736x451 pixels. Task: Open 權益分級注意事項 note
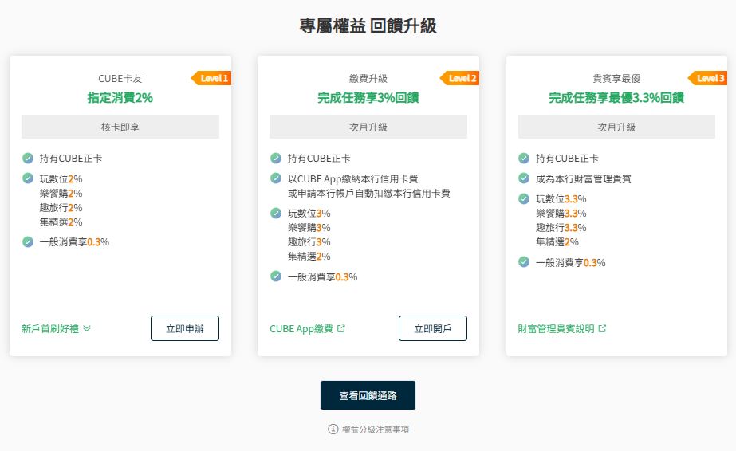(x=368, y=429)
